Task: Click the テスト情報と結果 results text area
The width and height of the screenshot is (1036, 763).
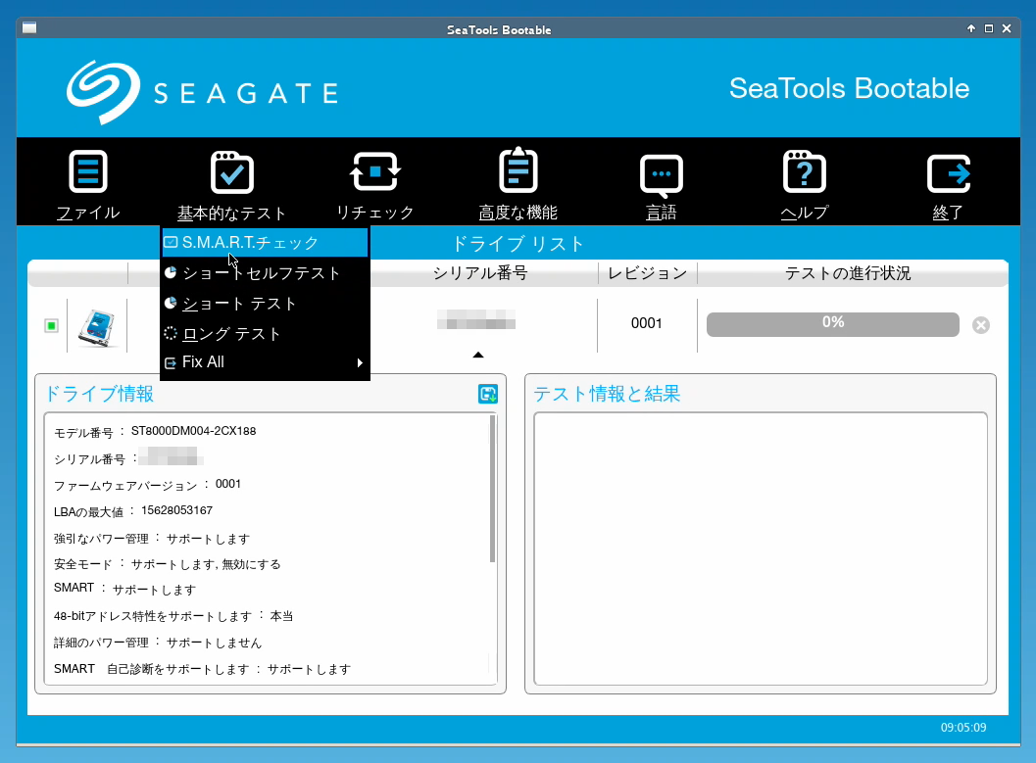Action: pos(761,549)
